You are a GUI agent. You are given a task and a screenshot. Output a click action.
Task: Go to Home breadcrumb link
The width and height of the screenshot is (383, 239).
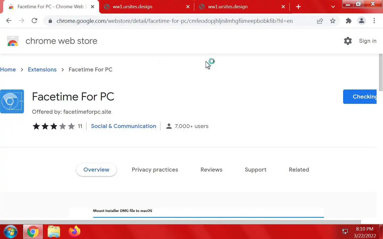(x=8, y=70)
